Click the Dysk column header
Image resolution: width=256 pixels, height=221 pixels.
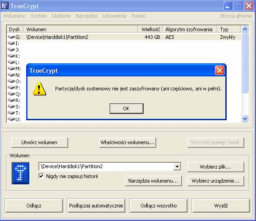(15, 29)
